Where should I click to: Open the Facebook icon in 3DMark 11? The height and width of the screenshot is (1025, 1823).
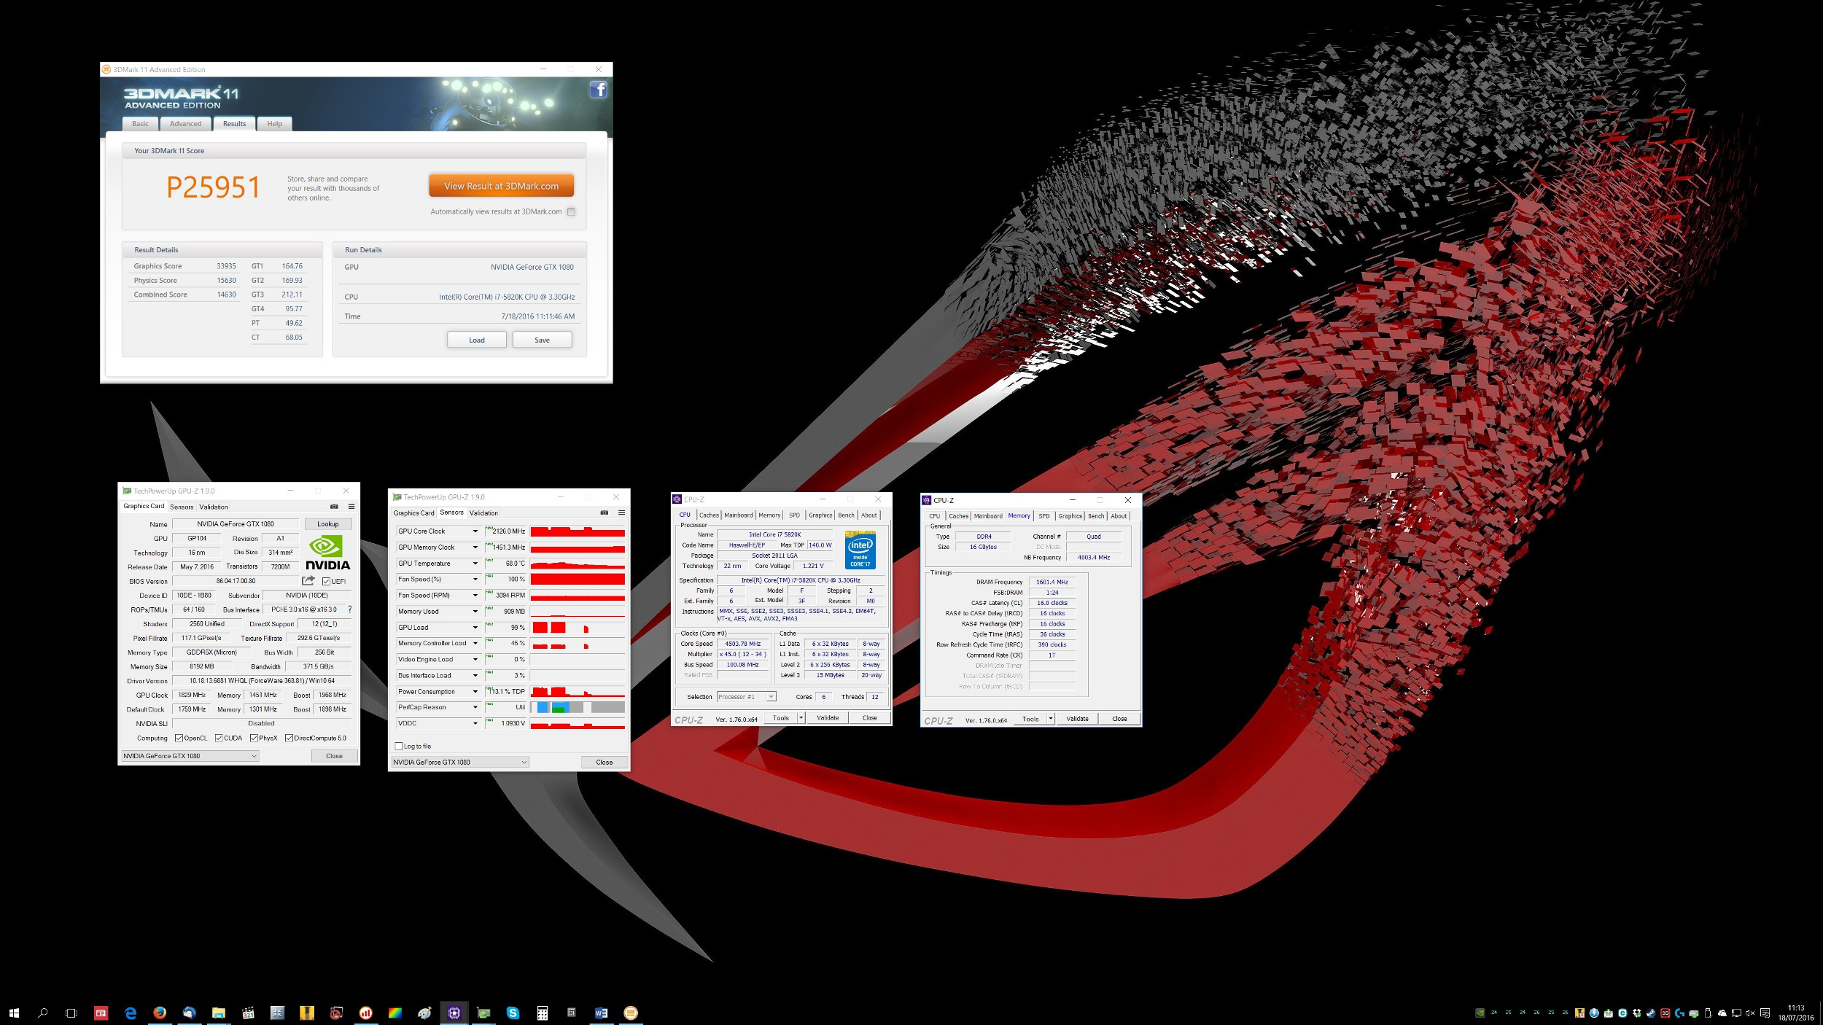[598, 90]
